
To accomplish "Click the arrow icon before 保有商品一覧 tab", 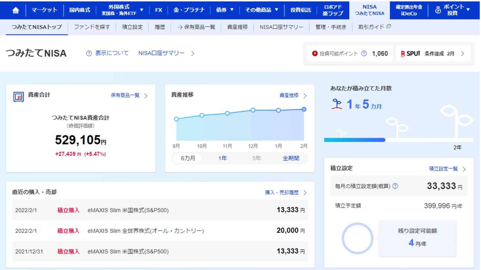I will click(x=180, y=27).
